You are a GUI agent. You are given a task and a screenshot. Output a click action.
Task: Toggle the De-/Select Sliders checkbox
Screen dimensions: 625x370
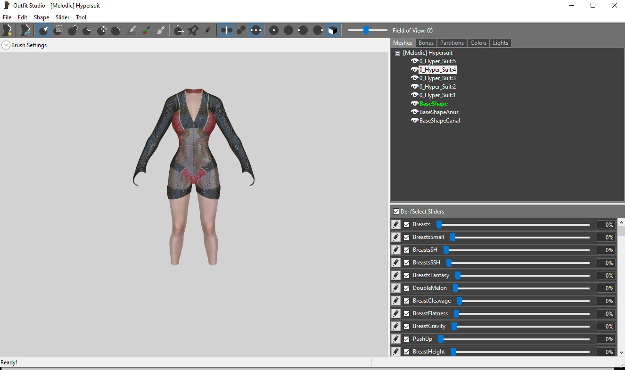click(396, 212)
